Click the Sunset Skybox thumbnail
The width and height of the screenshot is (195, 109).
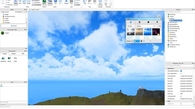coord(139,32)
